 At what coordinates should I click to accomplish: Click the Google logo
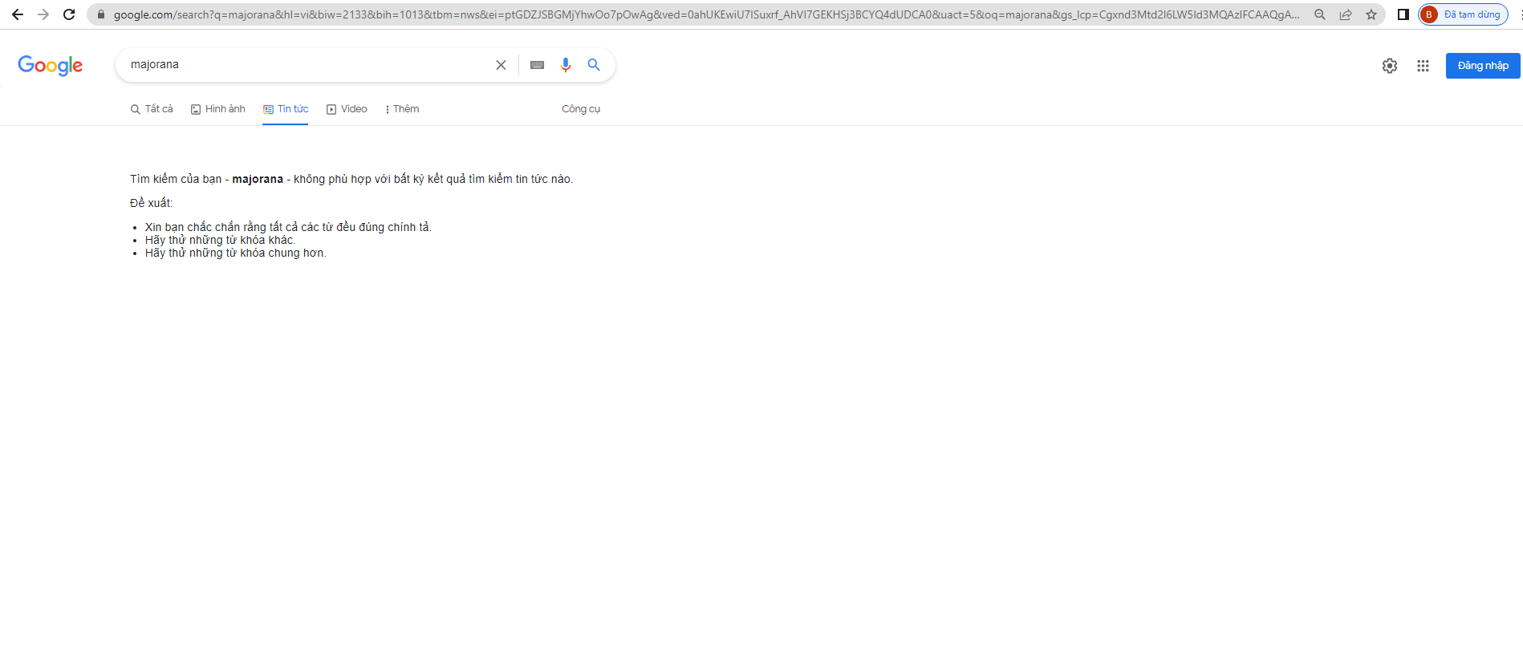click(50, 65)
